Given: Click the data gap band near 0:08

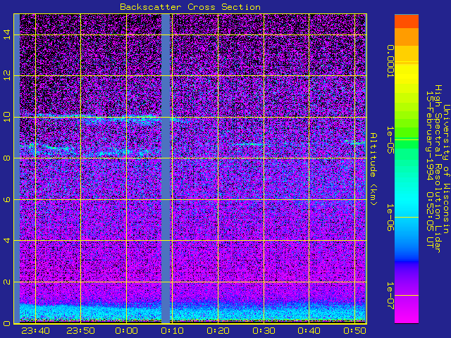Looking at the screenshot, I should coord(166,169).
